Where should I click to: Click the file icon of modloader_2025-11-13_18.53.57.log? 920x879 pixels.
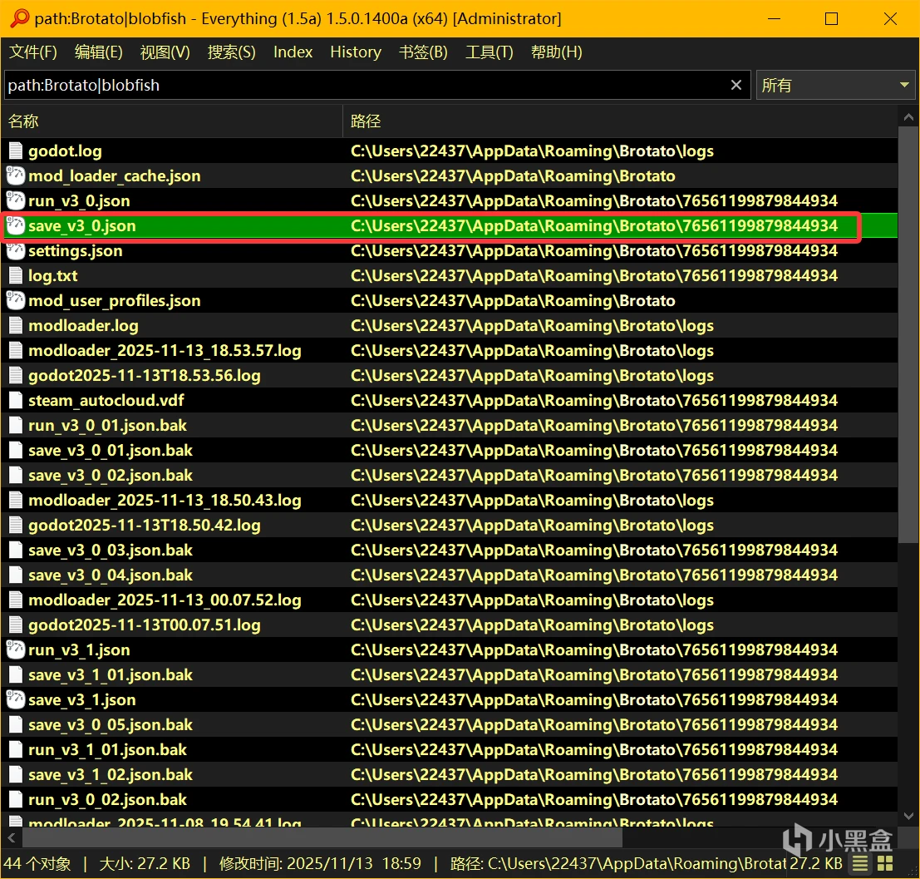click(x=16, y=351)
